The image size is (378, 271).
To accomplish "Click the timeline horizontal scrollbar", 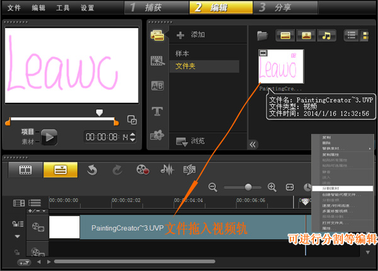I will [x=135, y=262].
